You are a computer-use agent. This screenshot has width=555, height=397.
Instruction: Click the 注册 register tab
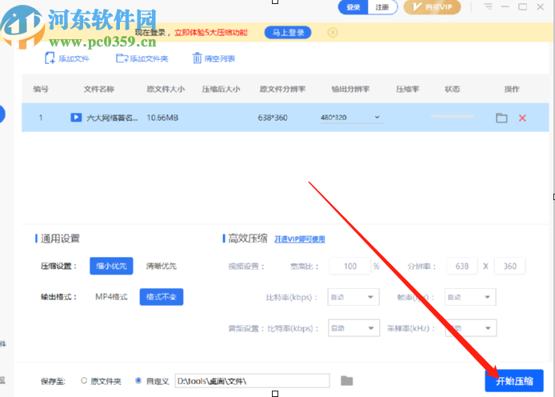382,7
